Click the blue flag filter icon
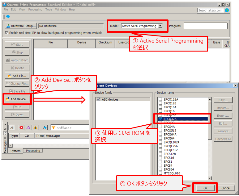 [x=45, y=127]
